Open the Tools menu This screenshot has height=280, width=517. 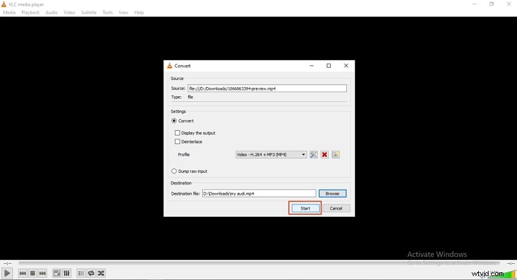[x=107, y=12]
